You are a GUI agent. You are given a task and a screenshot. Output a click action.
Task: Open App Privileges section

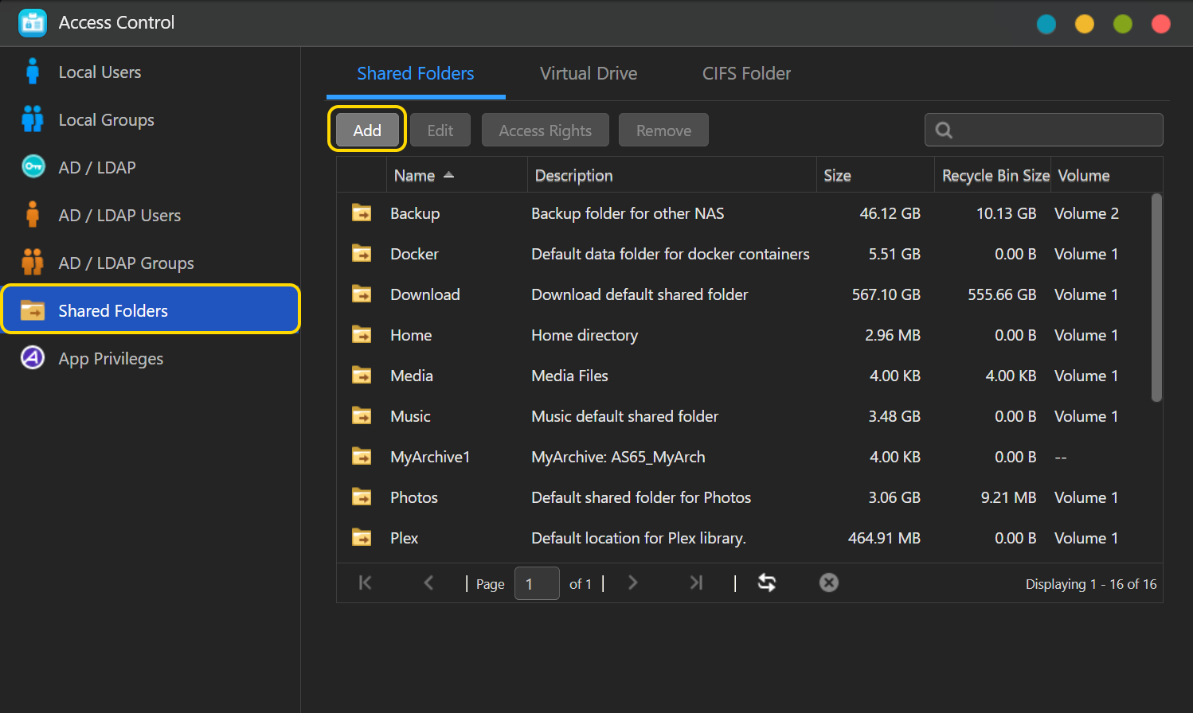coord(151,358)
